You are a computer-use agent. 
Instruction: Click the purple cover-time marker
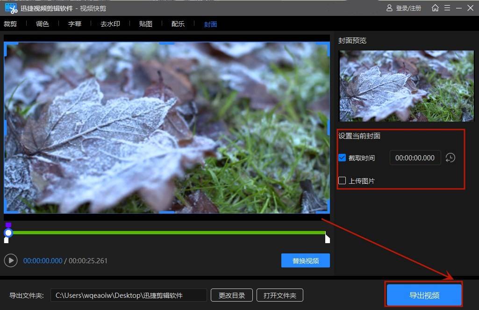[8, 225]
